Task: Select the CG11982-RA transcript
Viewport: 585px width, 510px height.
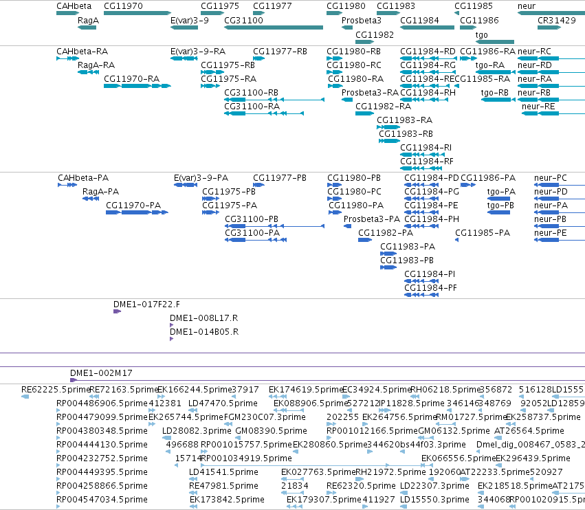Action: click(x=364, y=113)
